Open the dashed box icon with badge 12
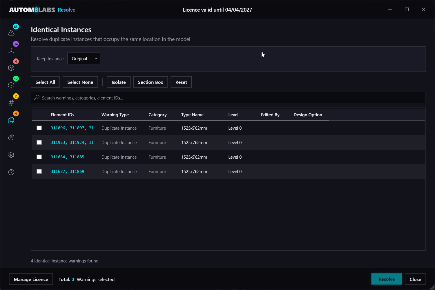 (x=11, y=85)
